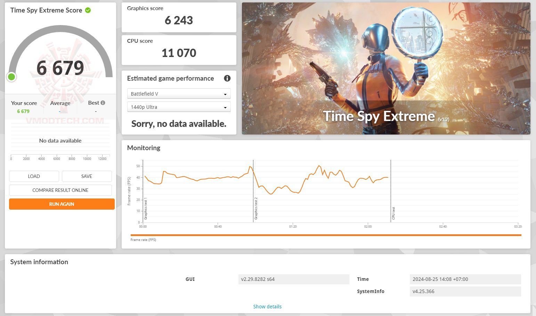Click the GUI version field showing v2.29.8282 s64

[x=294, y=279]
